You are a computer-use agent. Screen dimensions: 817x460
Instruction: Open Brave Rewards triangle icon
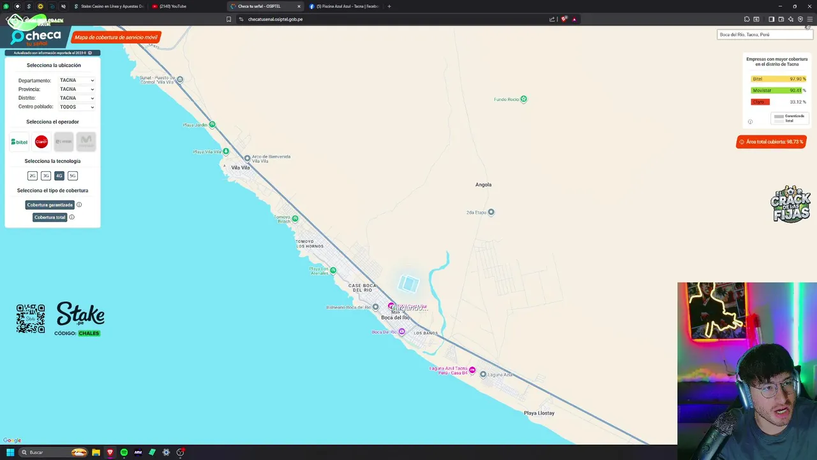pyautogui.click(x=574, y=19)
